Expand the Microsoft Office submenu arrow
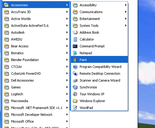 point(67,121)
